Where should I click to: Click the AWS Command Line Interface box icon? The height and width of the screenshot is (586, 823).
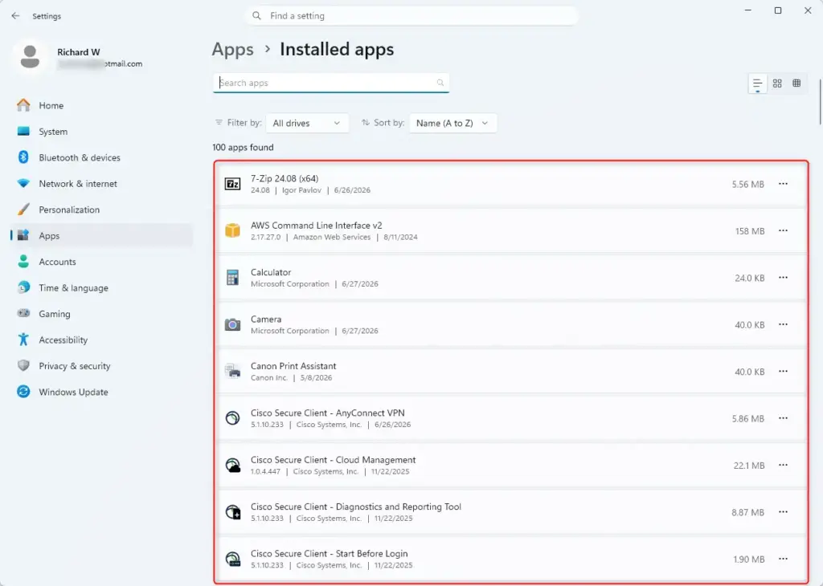coord(232,230)
